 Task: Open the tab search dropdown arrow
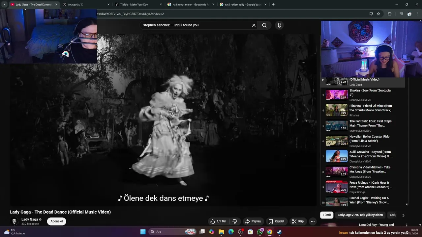(4, 5)
